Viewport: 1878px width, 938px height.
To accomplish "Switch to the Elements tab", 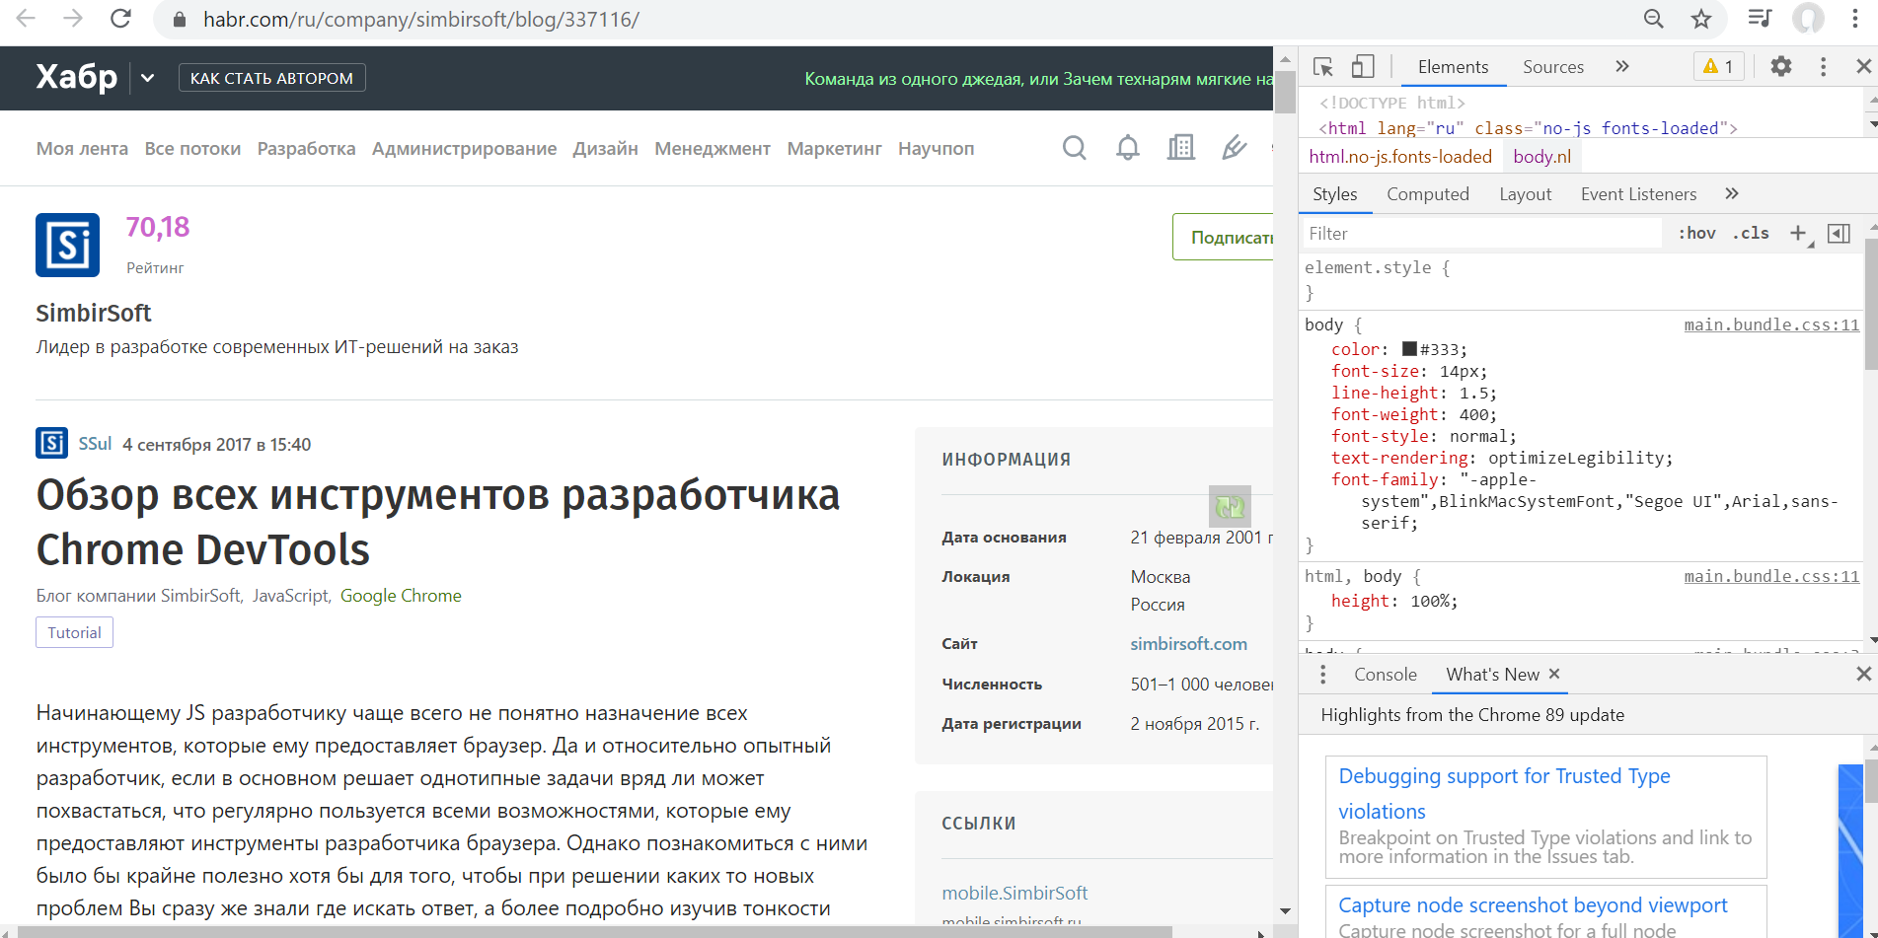I will coord(1453,67).
